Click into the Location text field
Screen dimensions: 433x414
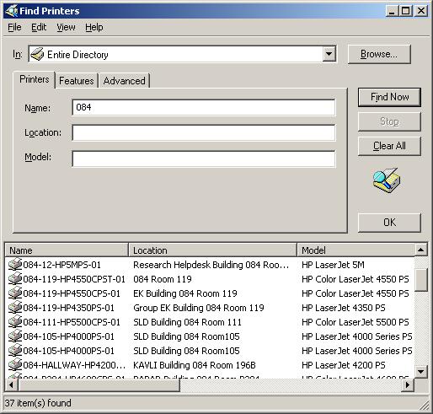tap(204, 132)
